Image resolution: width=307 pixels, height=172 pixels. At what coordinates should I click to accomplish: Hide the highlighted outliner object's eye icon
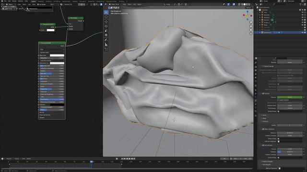[x=302, y=32]
